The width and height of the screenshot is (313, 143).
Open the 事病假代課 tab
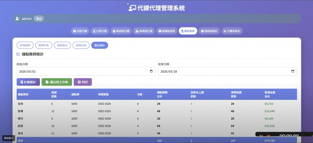[121, 31]
